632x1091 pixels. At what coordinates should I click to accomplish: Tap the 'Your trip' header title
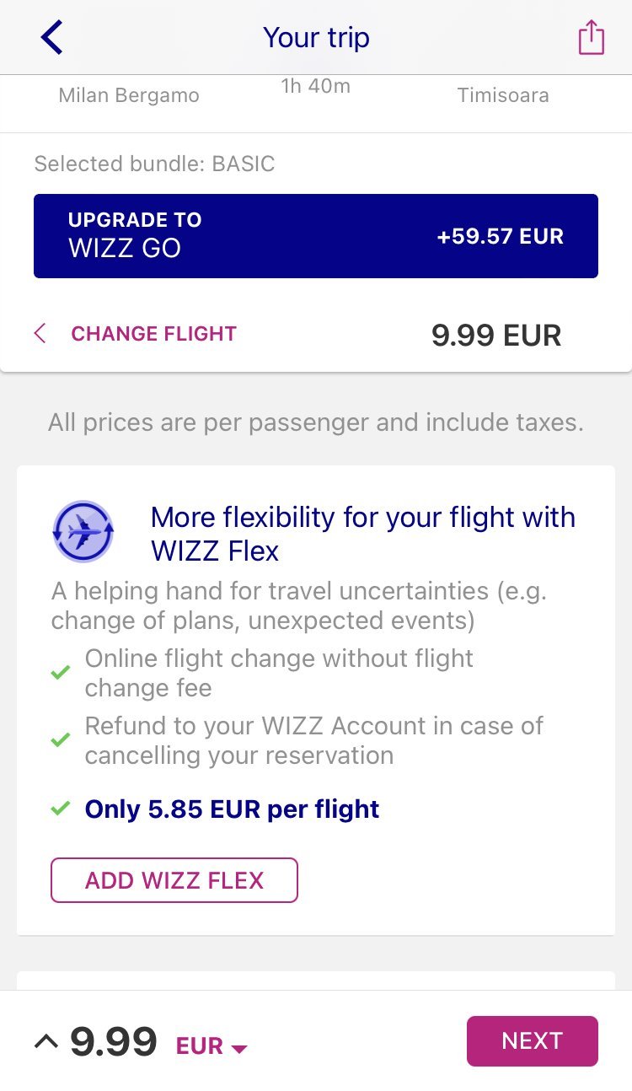click(316, 38)
